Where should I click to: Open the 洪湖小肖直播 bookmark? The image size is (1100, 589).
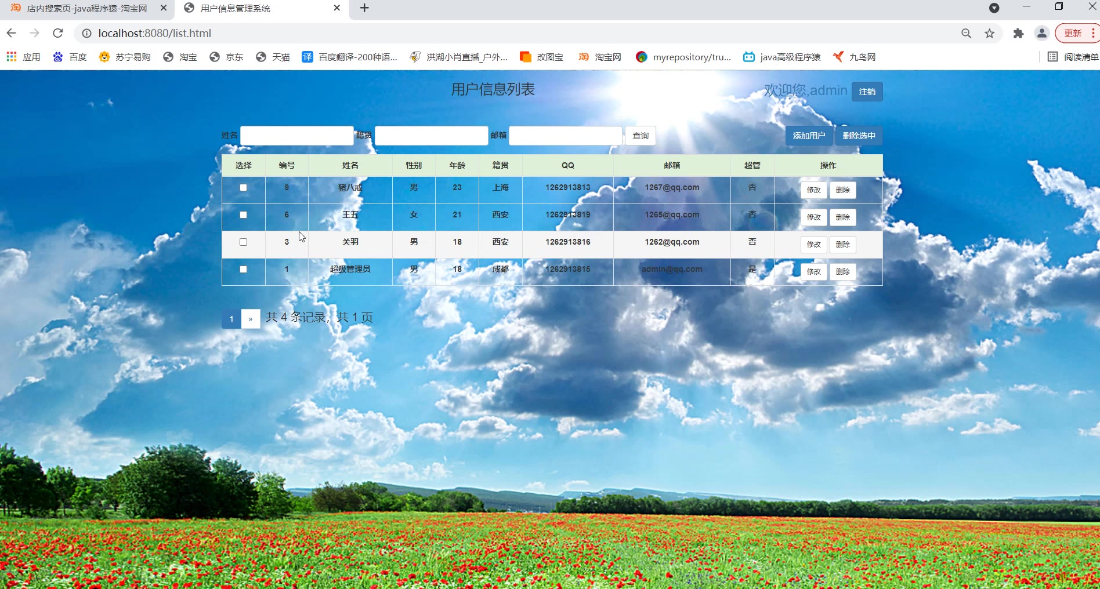tap(458, 57)
